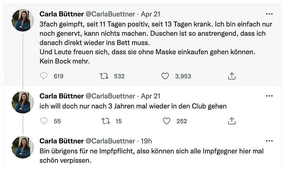Screen dimensions: 288x169
Task: Click the avatar next to Impfpflicht tweet
Action: (x=23, y=147)
